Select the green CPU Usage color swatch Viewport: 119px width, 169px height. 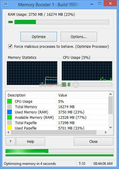pyautogui.click(x=9, y=101)
